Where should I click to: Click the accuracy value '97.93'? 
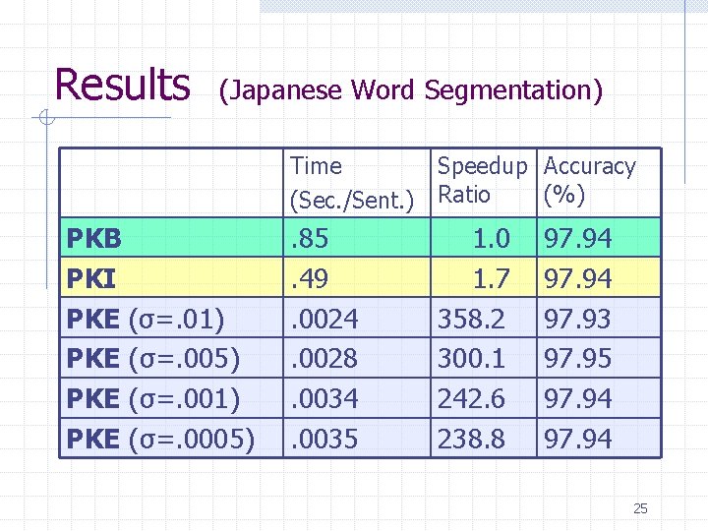coord(577,319)
